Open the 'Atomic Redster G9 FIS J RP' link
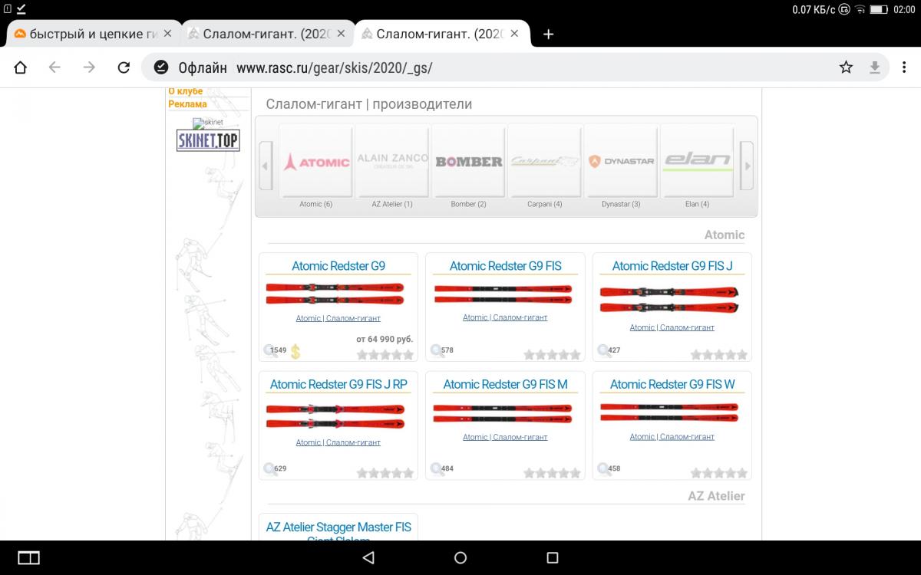This screenshot has width=921, height=575. 338,384
